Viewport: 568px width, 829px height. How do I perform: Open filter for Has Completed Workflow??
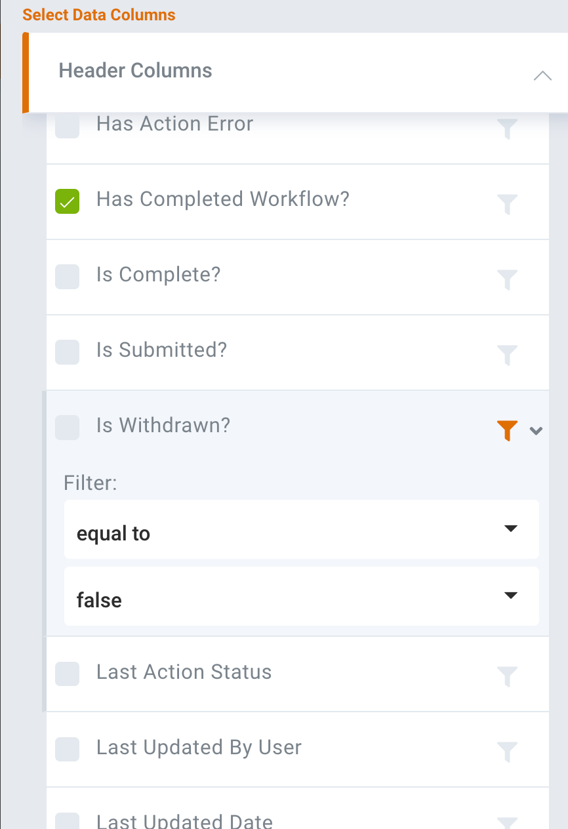[508, 205]
